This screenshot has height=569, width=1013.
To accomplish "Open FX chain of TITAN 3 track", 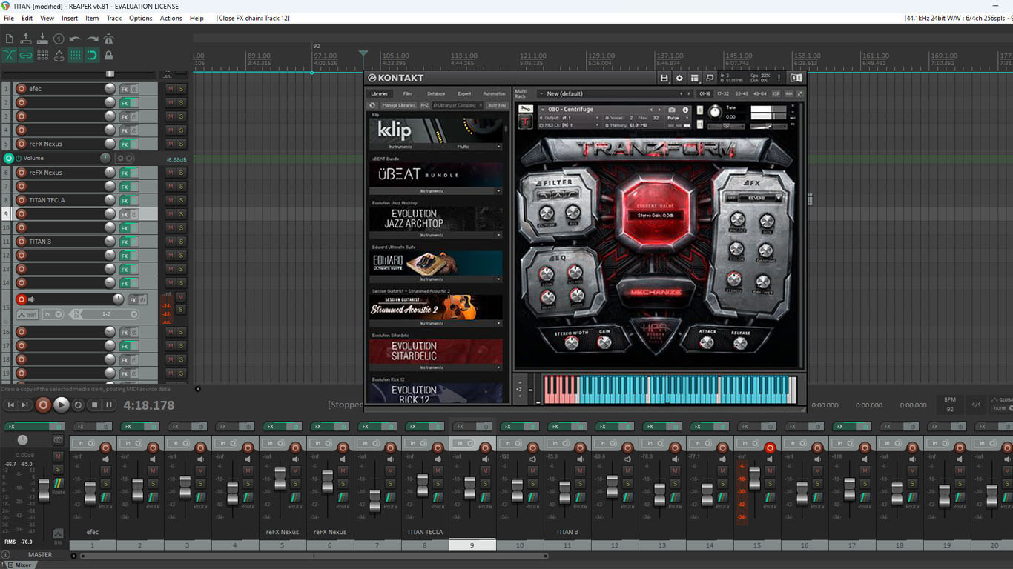I will (125, 242).
